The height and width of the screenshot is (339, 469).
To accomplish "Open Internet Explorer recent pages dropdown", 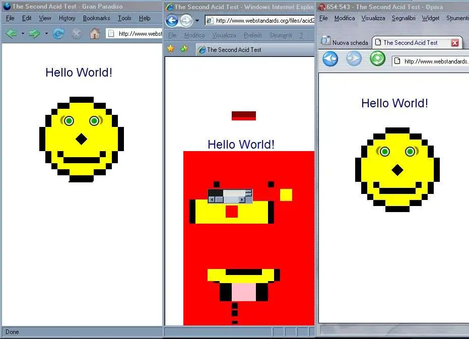I will pyautogui.click(x=197, y=21).
